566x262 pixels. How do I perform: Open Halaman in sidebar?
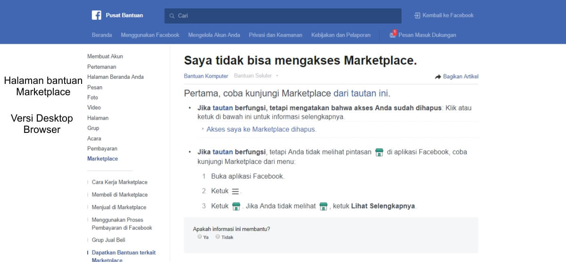98,118
